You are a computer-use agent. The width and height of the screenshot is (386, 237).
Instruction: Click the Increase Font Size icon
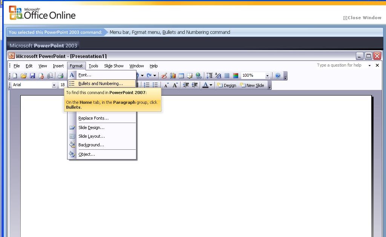point(175,85)
